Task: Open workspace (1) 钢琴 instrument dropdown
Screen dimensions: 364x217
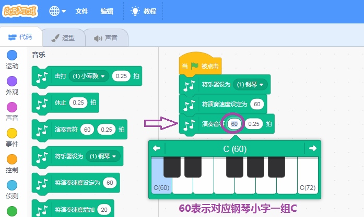Action: click(250, 84)
